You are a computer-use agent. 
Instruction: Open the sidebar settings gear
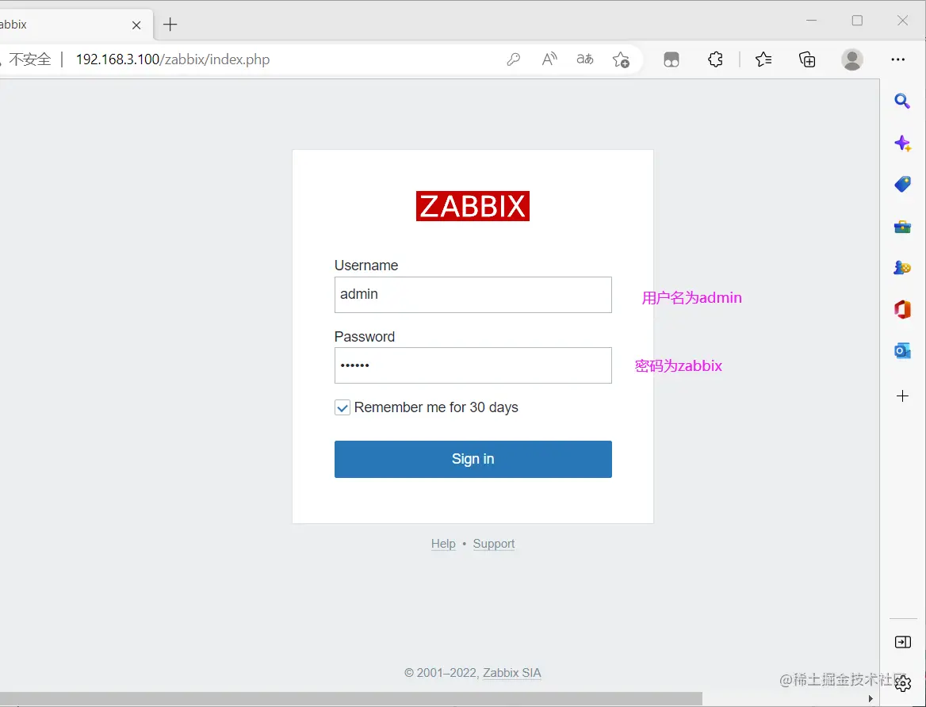pyautogui.click(x=903, y=684)
